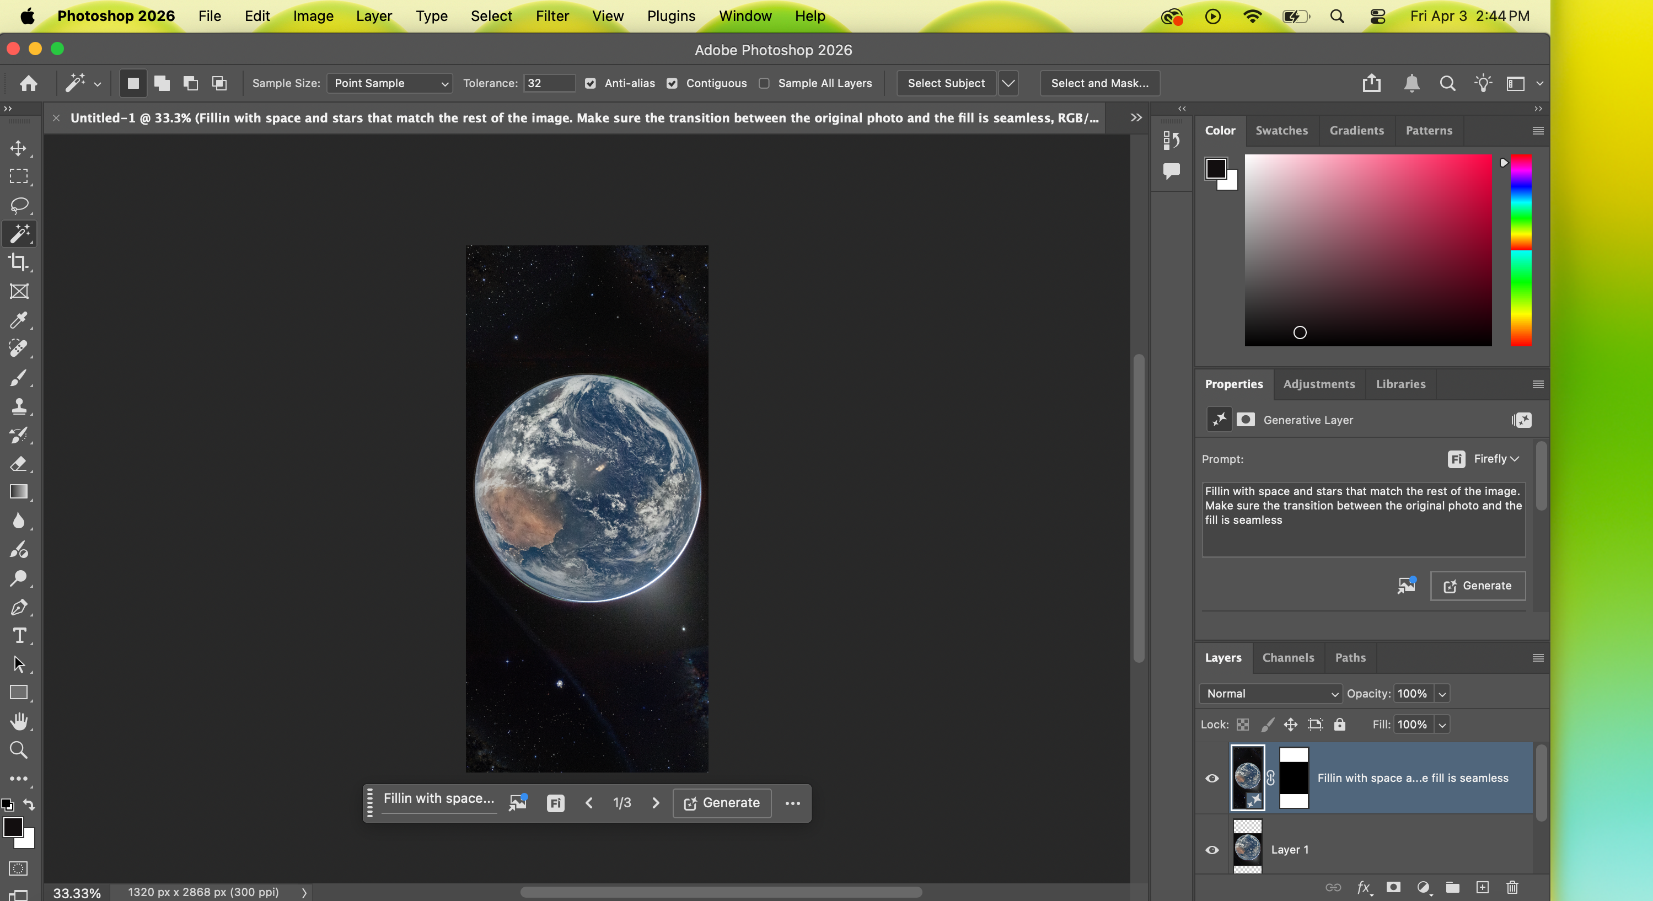Viewport: 1653px width, 901px height.
Task: Disable the Anti-alias checkbox
Action: pyautogui.click(x=590, y=83)
